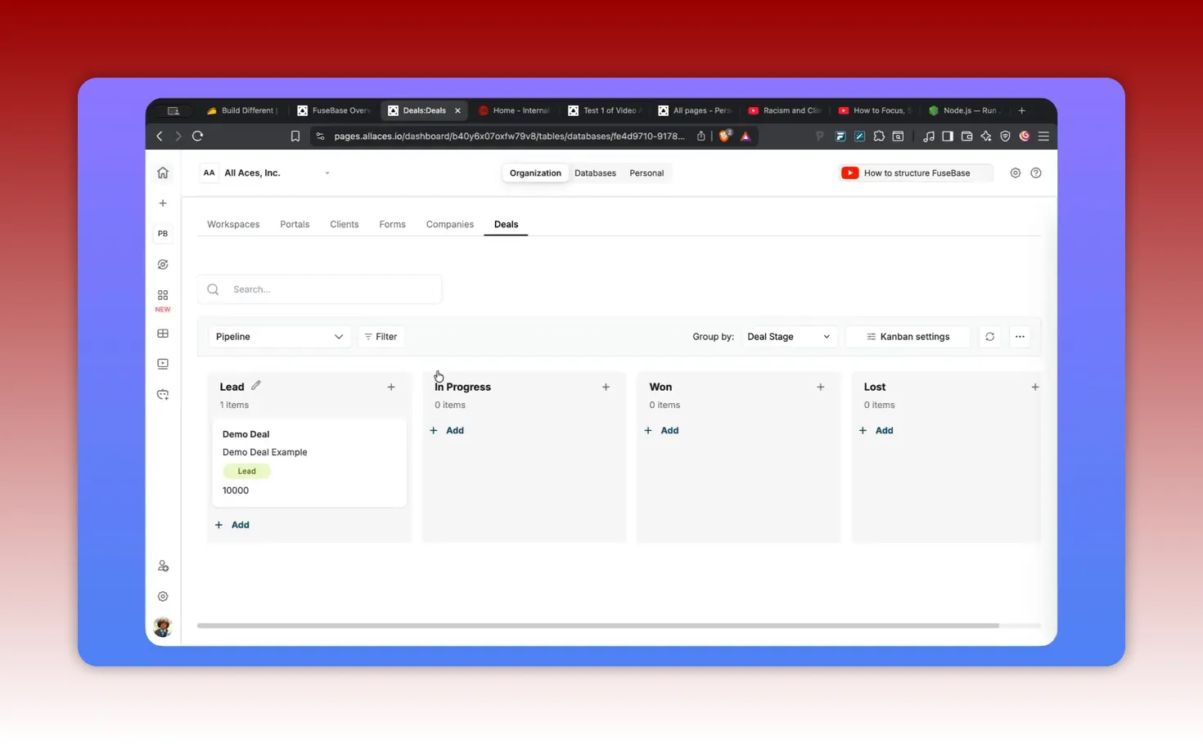Viewport: 1203px width, 744px height.
Task: Switch to the Companies tab
Action: point(449,224)
